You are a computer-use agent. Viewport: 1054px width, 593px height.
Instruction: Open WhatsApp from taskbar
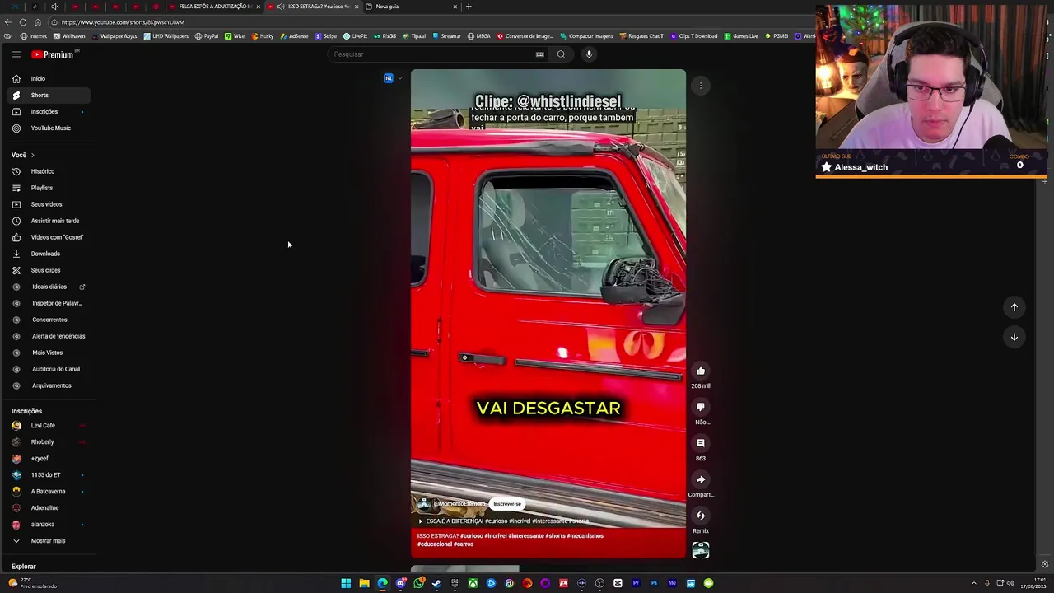click(x=418, y=583)
